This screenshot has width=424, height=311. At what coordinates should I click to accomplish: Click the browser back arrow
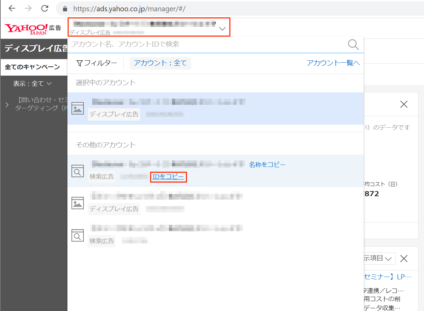click(12, 9)
